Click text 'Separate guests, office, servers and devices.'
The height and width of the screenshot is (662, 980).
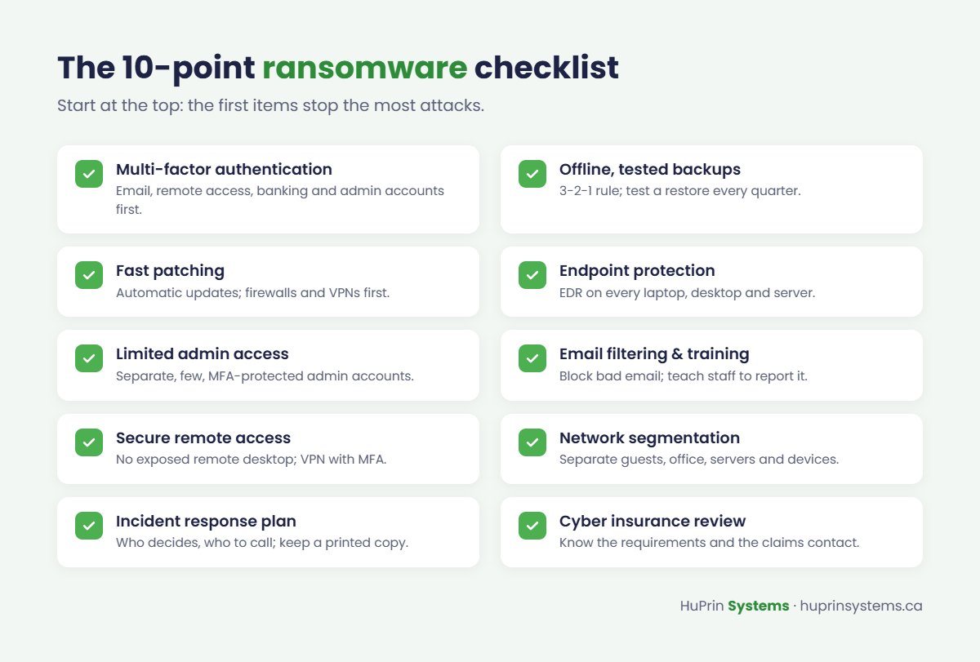[699, 460]
